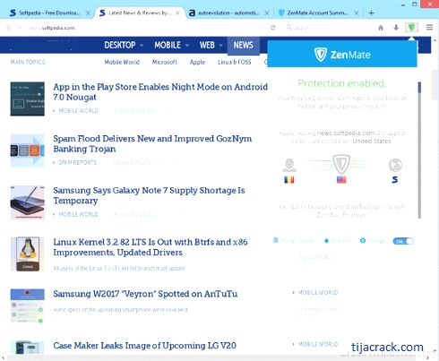Reload the page with the refresh icon
The height and width of the screenshot is (361, 439).
pos(272,28)
